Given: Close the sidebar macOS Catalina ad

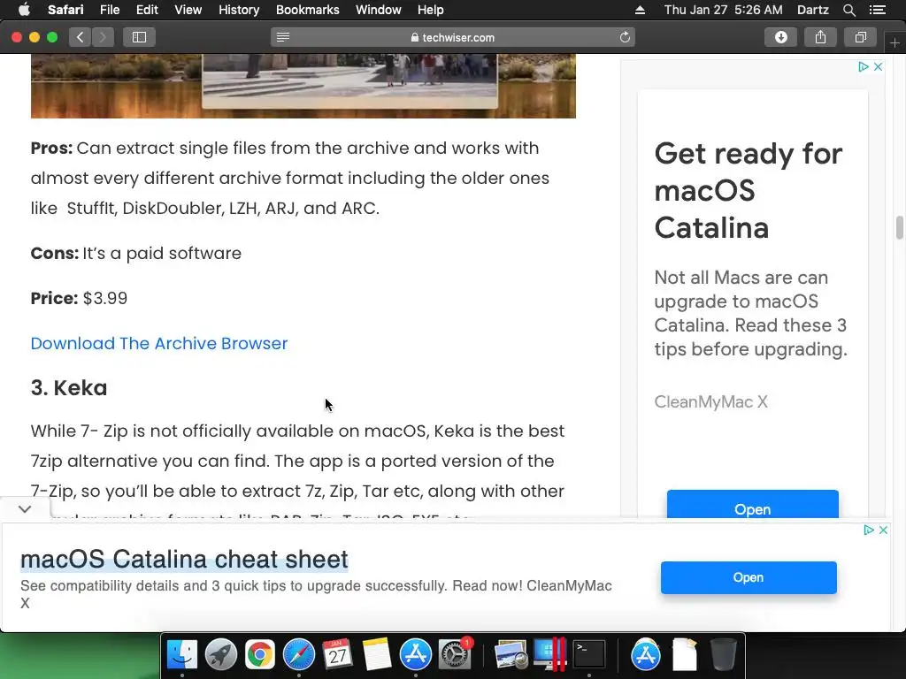Looking at the screenshot, I should click(878, 67).
